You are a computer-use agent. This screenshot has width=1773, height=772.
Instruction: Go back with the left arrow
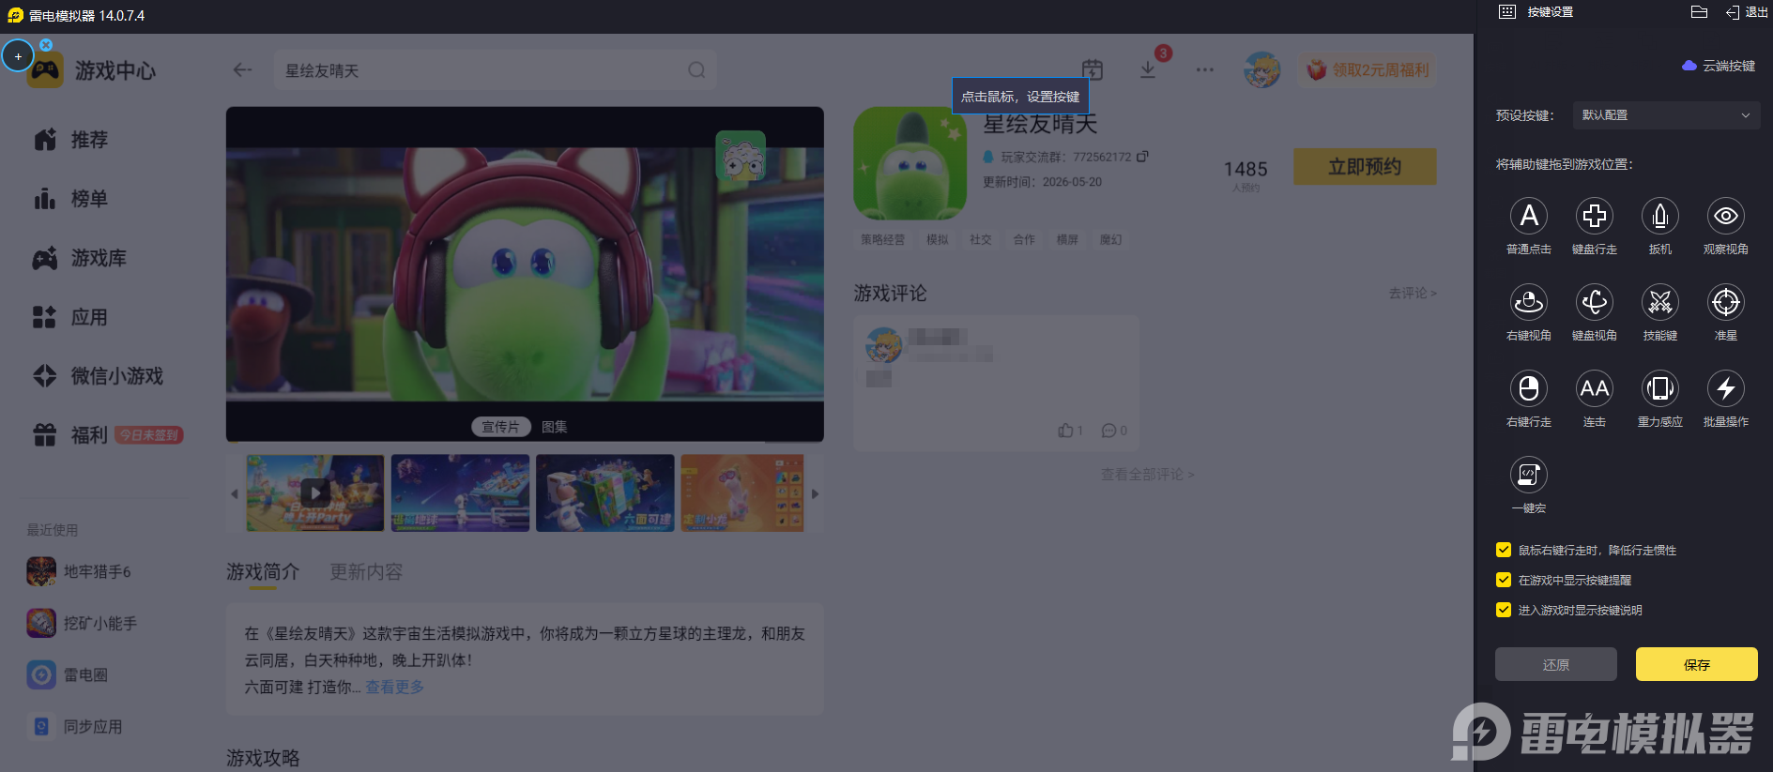point(242,70)
